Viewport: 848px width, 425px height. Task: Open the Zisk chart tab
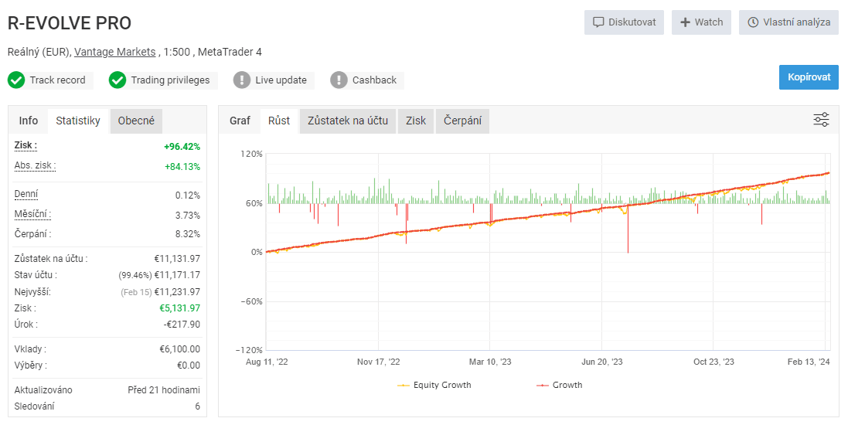(416, 121)
